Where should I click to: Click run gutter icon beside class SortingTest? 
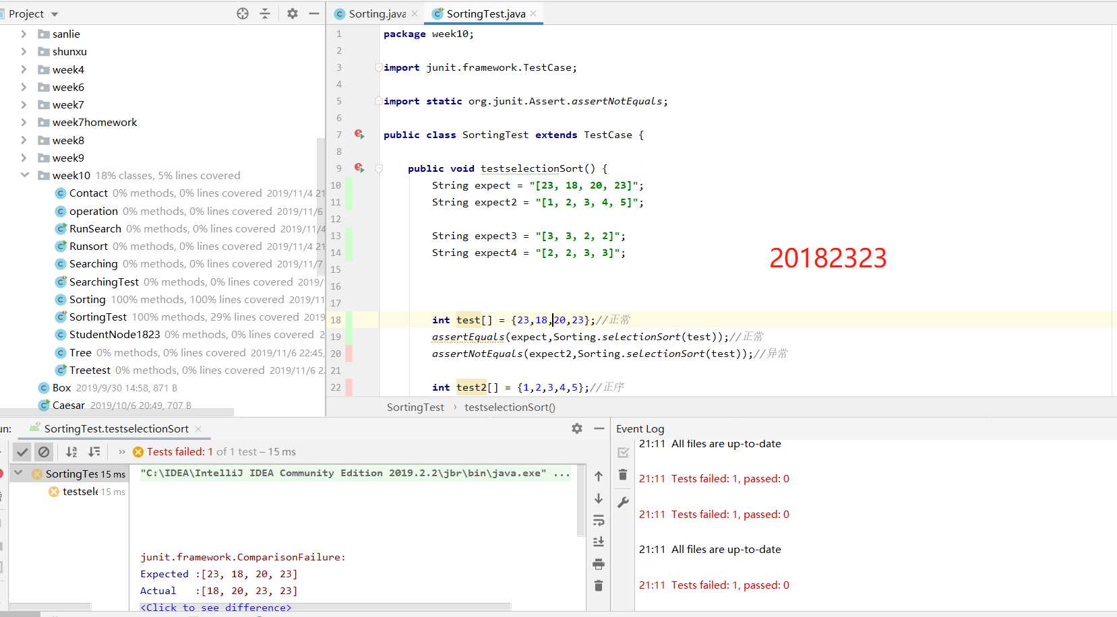359,135
